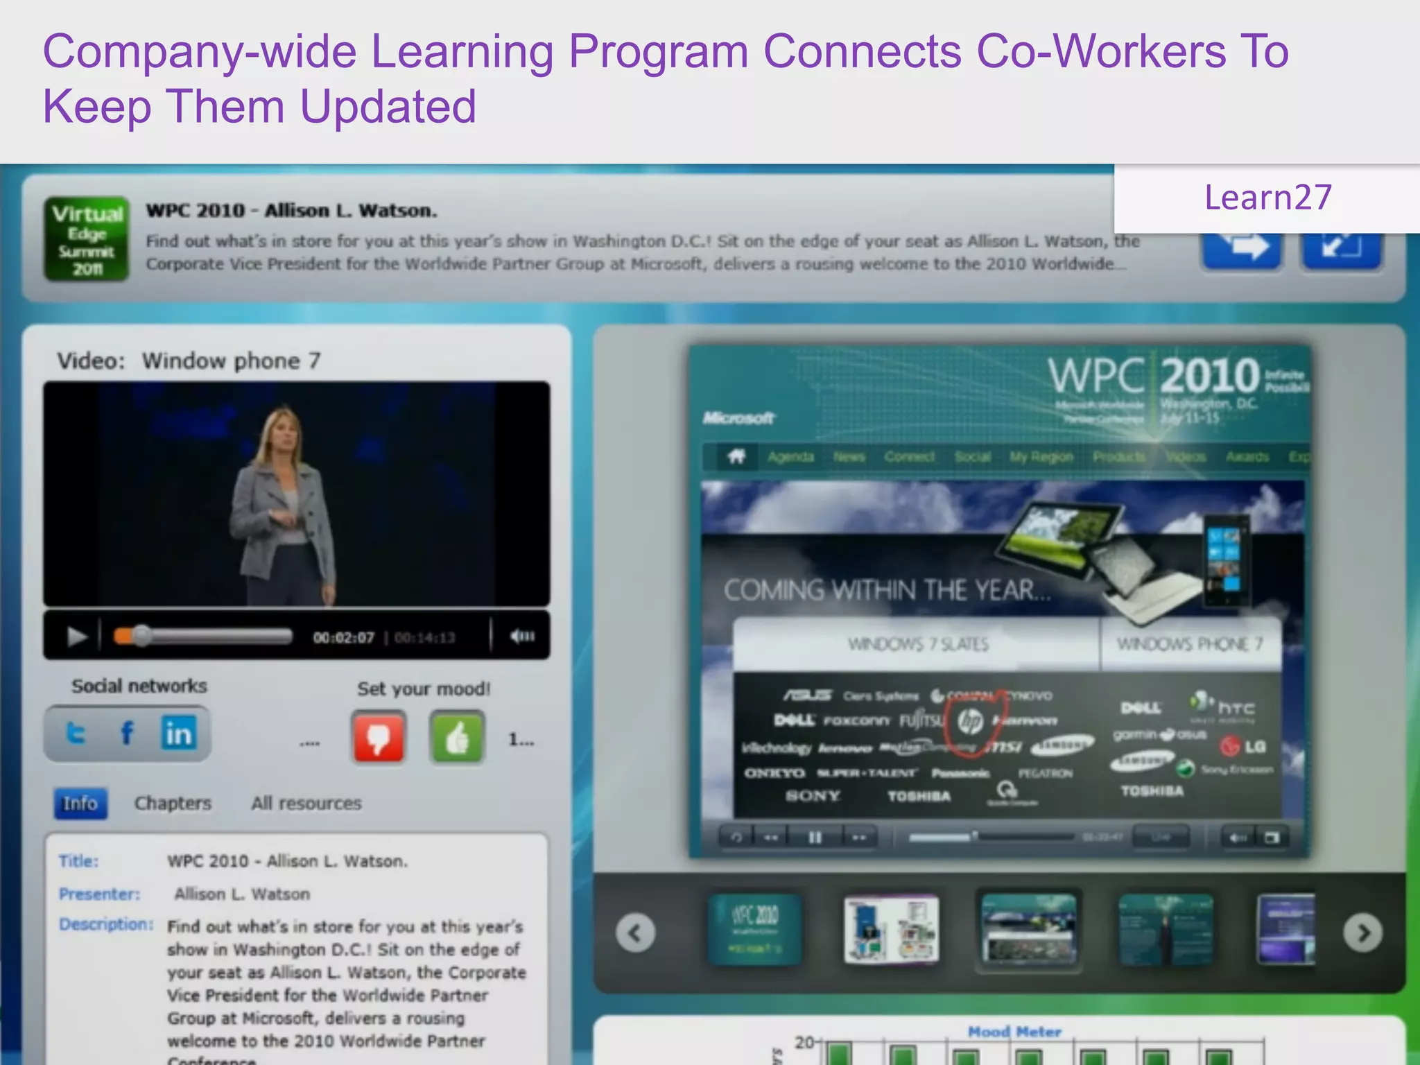
Task: Click the green thumbs-up mood button
Action: click(457, 736)
